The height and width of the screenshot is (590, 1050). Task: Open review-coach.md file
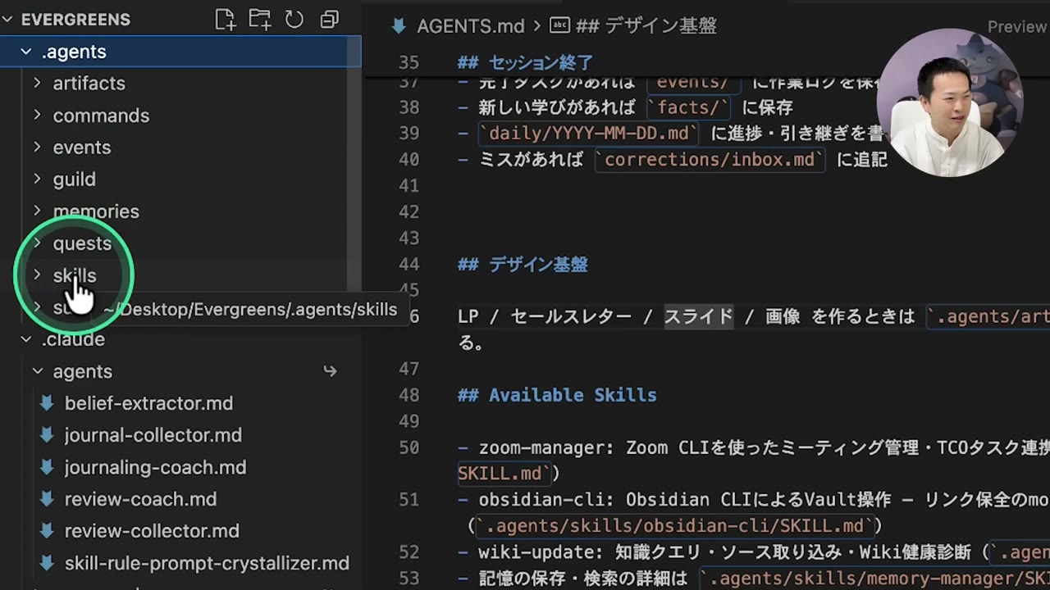coord(141,499)
